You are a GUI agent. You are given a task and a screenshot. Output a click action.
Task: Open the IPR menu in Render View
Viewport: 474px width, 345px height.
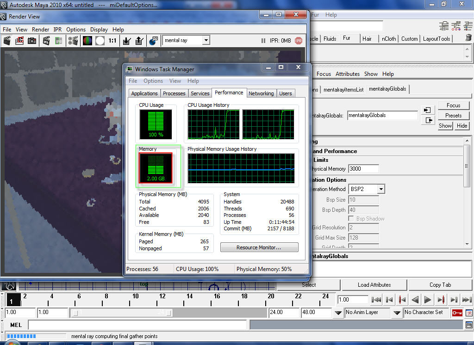tap(57, 29)
